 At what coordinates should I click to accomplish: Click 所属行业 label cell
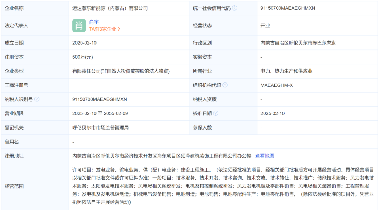(x=223, y=71)
